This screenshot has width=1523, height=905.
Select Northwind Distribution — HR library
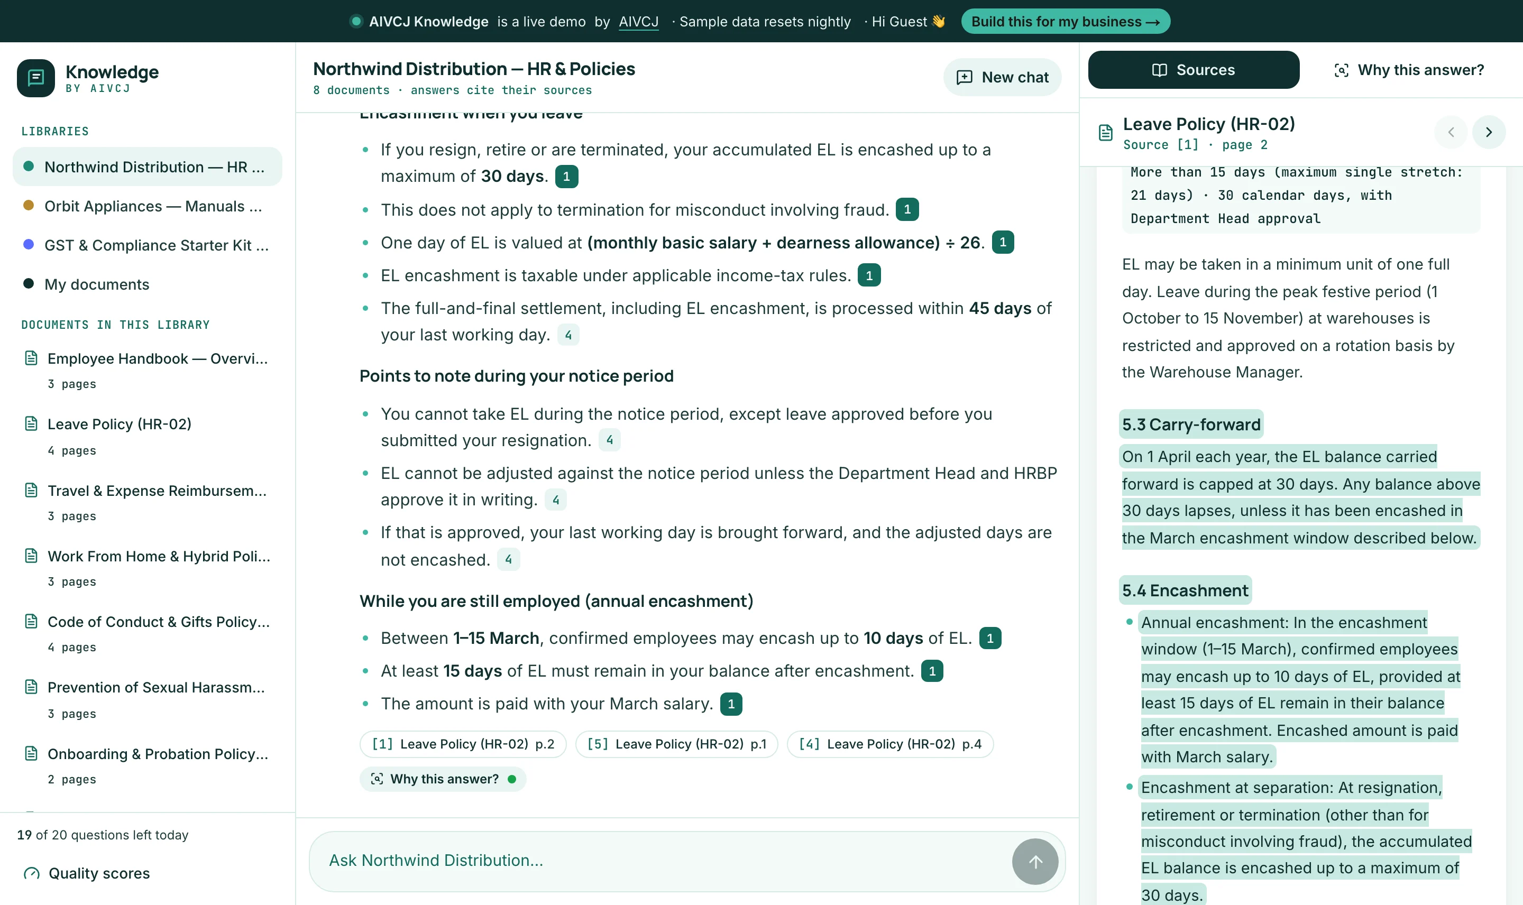point(147,167)
